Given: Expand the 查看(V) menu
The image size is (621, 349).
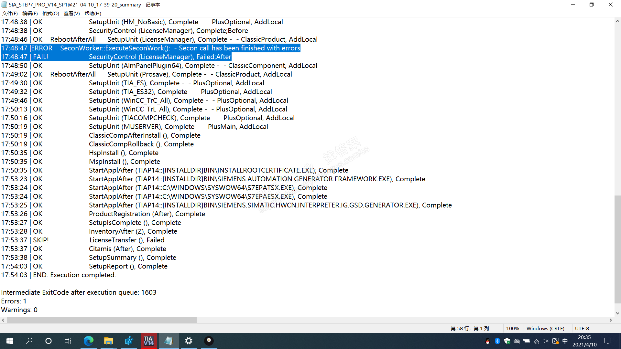Looking at the screenshot, I should point(71,13).
